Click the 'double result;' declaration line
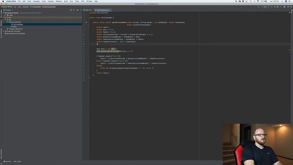293x165 pixels. [103, 27]
